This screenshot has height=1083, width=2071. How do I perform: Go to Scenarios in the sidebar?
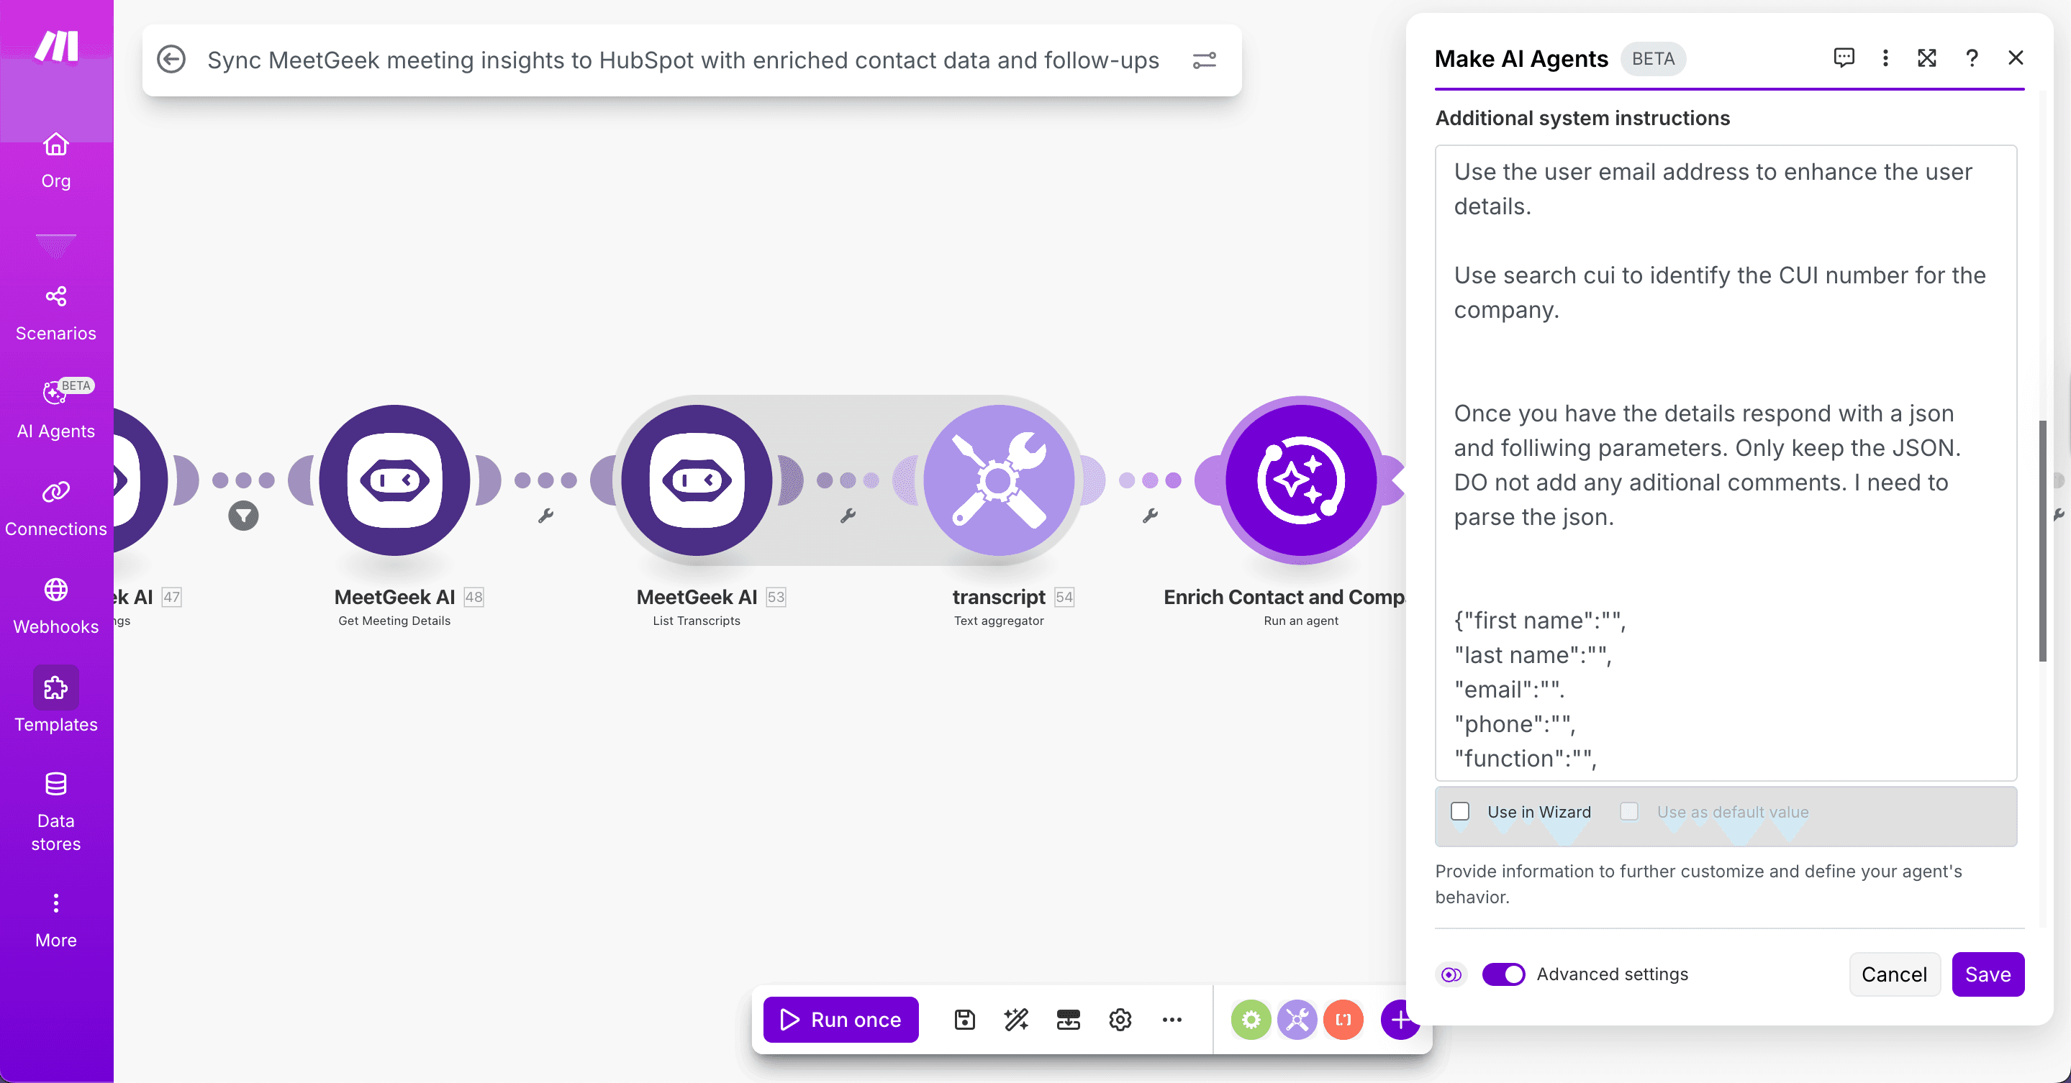(x=55, y=313)
